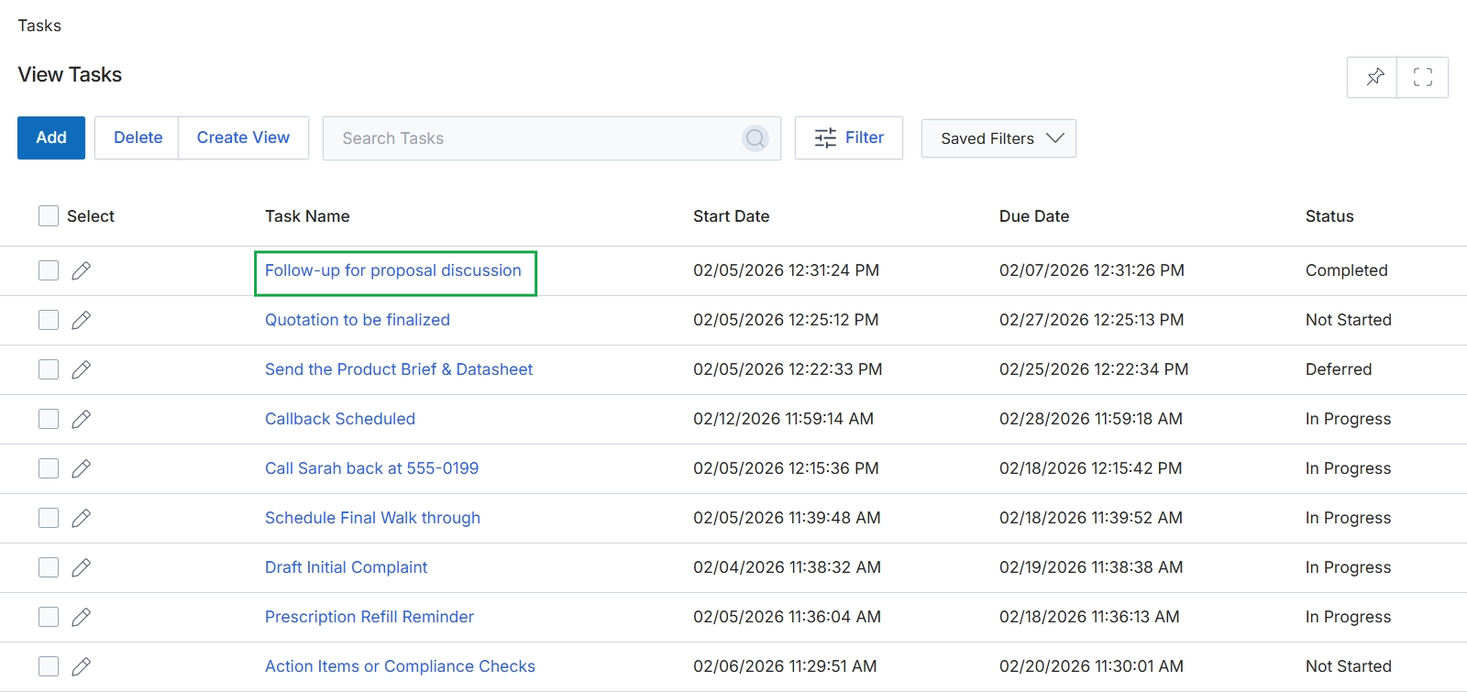The height and width of the screenshot is (692, 1467).
Task: Click the Due Date column header
Action: tap(1034, 216)
